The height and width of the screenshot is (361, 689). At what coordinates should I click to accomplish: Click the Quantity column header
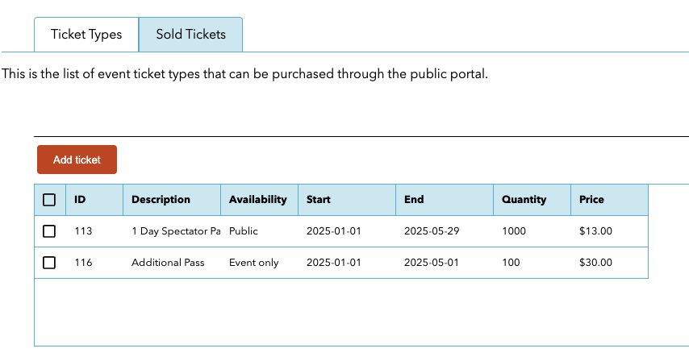[532, 200]
